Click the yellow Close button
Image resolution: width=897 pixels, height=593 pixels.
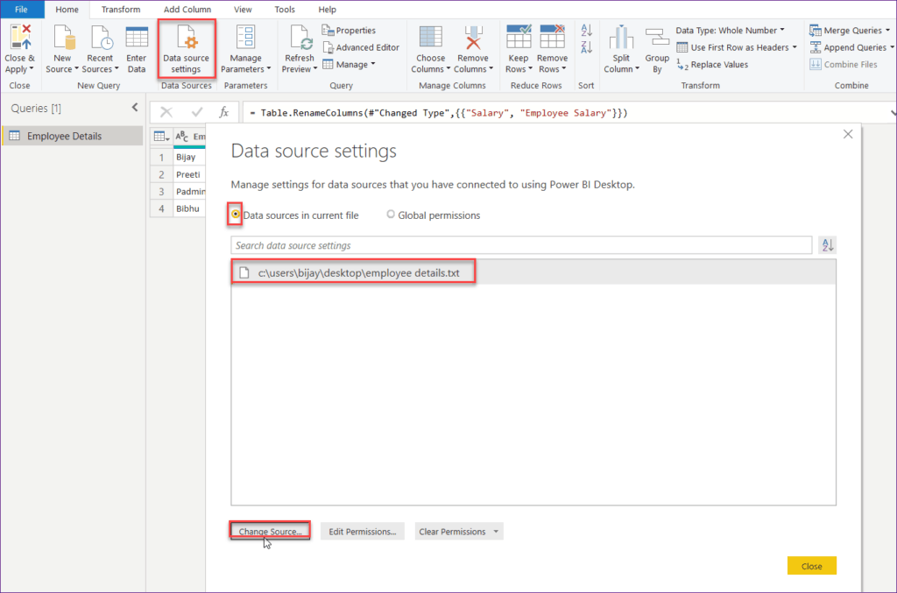coord(811,566)
